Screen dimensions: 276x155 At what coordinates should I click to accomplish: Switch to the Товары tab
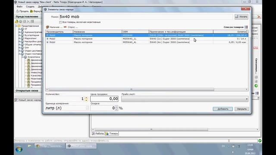(x=112, y=133)
